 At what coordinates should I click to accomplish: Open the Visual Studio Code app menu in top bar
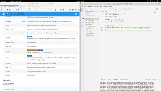pyautogui.click(x=16, y=1)
